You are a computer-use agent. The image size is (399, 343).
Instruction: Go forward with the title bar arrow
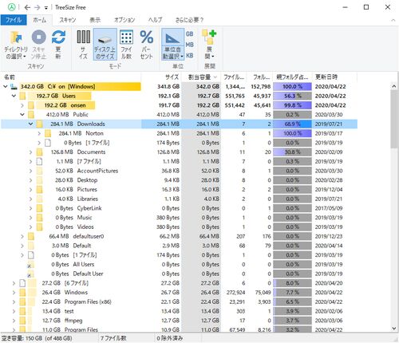[38, 7]
